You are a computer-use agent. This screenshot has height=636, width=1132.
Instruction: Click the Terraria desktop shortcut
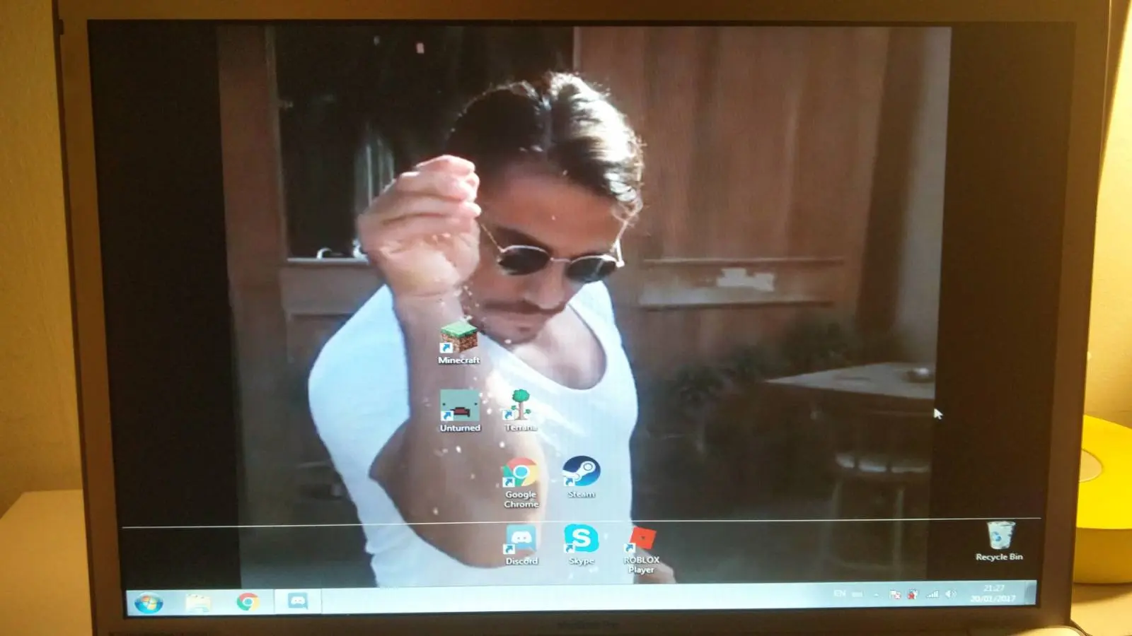click(521, 408)
